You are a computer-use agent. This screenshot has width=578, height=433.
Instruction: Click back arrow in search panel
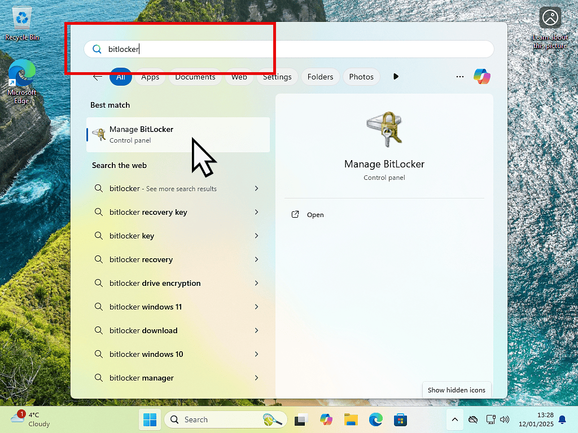98,77
